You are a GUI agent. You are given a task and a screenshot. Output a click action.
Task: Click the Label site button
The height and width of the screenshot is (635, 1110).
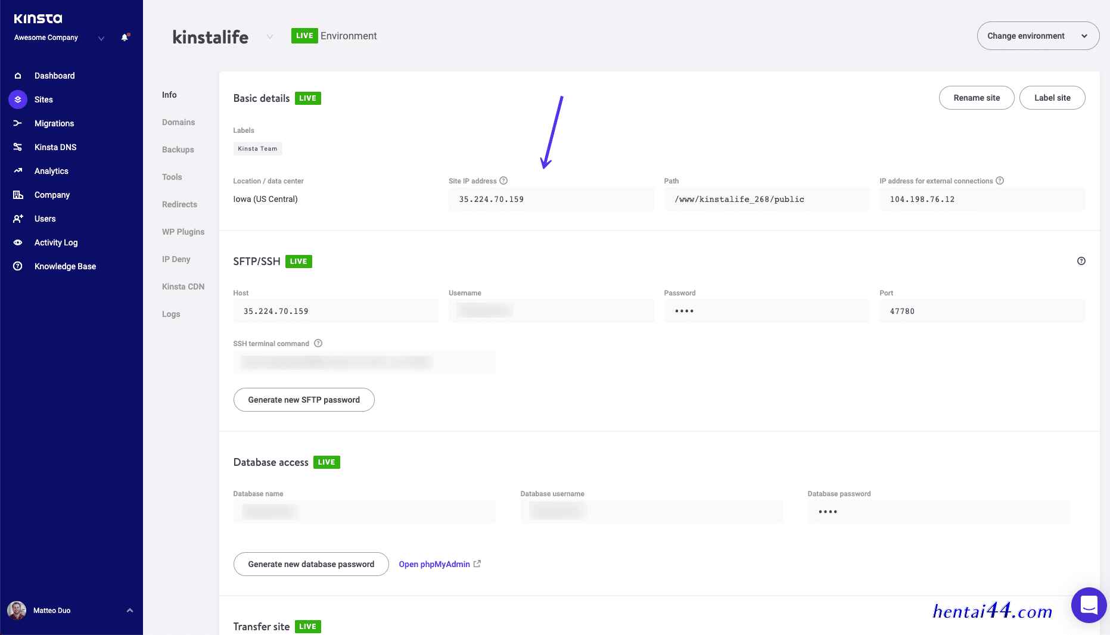pos(1052,98)
